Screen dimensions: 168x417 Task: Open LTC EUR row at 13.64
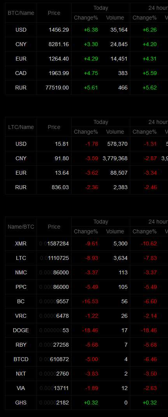(x=86, y=173)
